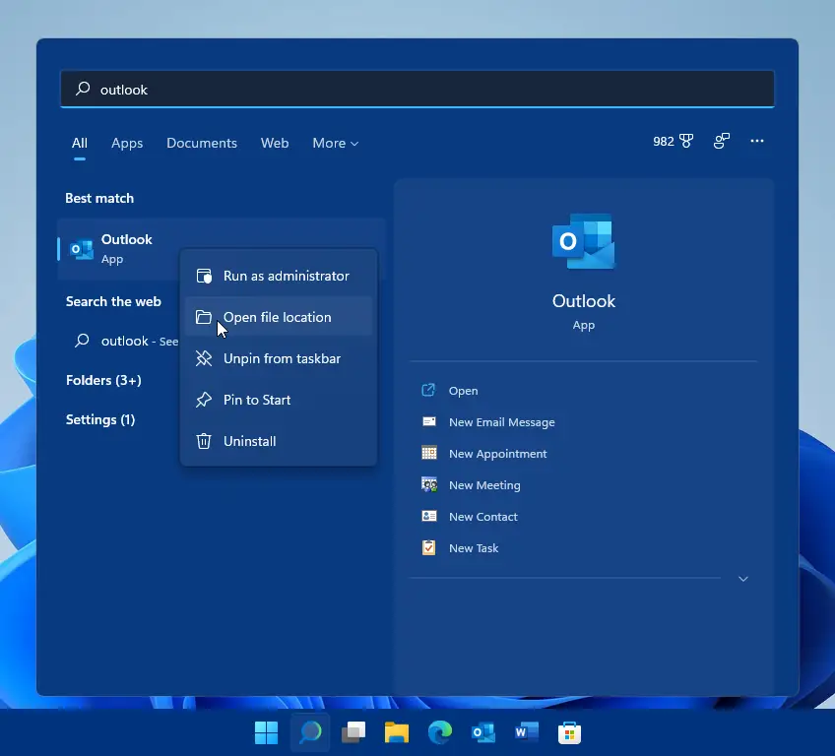The height and width of the screenshot is (756, 835).
Task: Open Microsoft Store from the taskbar
Action: click(569, 732)
